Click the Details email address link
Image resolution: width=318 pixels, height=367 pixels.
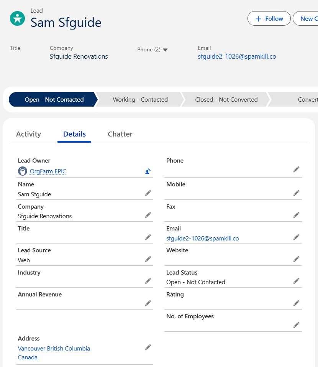[x=203, y=238]
